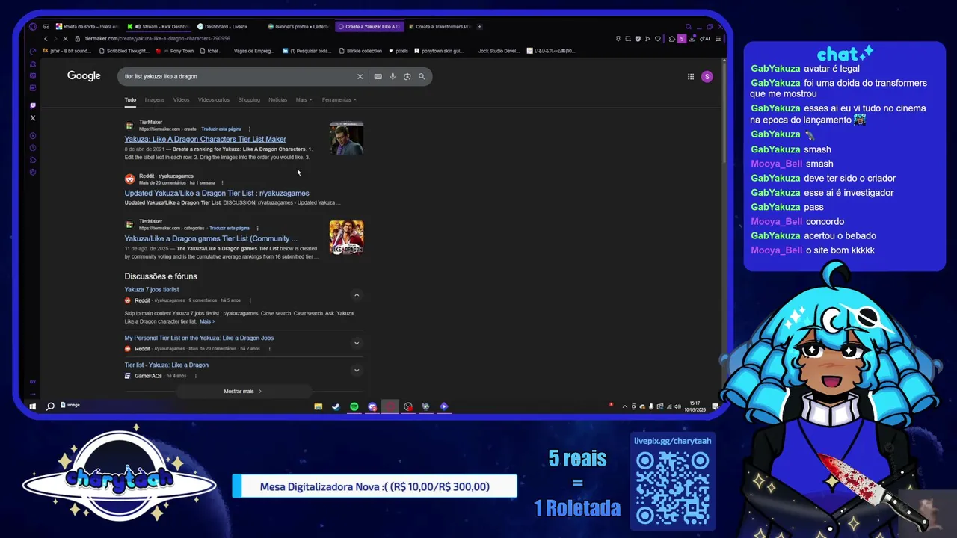957x538 pixels.
Task: Open Spotify from the taskbar
Action: [x=354, y=406]
